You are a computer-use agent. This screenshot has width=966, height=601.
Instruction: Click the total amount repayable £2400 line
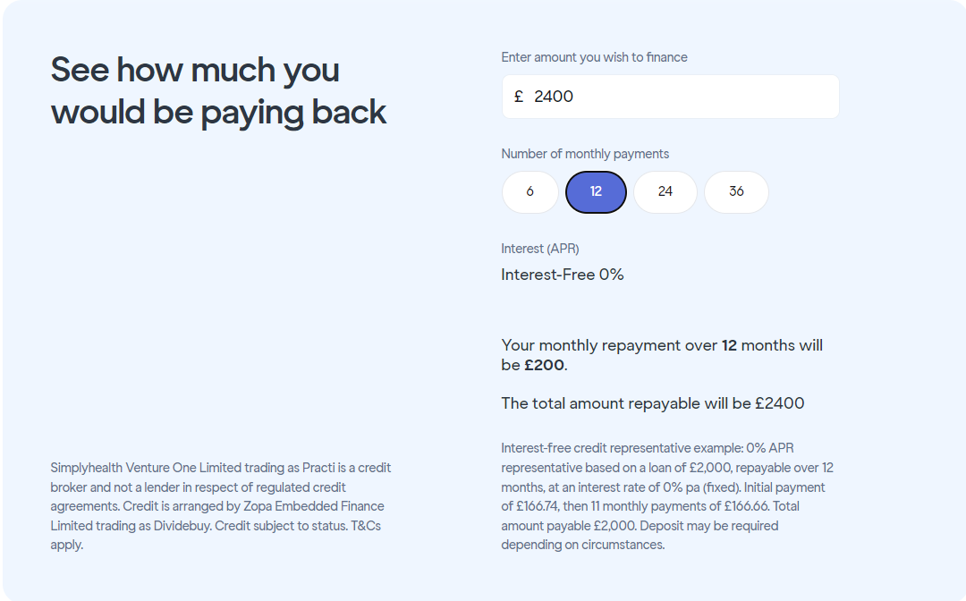pos(653,403)
